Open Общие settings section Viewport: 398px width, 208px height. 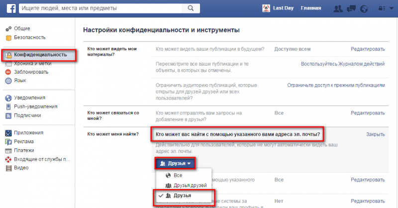tap(22, 28)
